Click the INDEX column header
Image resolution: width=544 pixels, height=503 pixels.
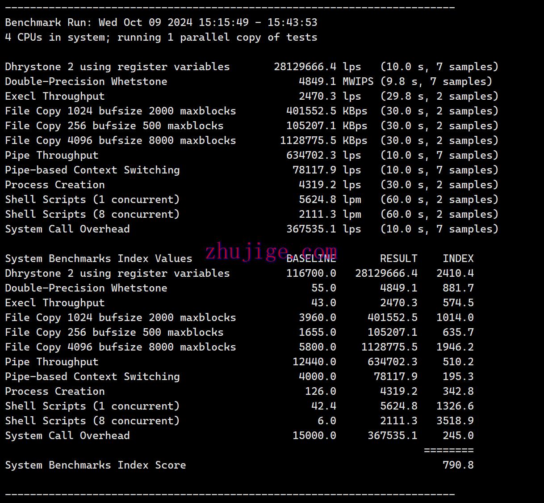458,258
